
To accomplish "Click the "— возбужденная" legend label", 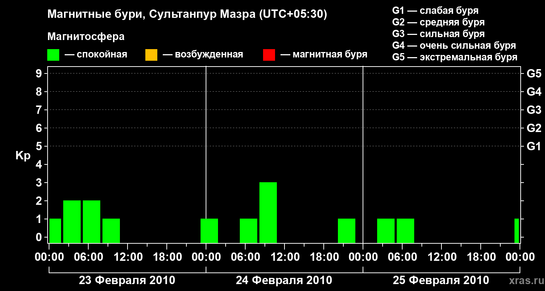I will 203,55.
